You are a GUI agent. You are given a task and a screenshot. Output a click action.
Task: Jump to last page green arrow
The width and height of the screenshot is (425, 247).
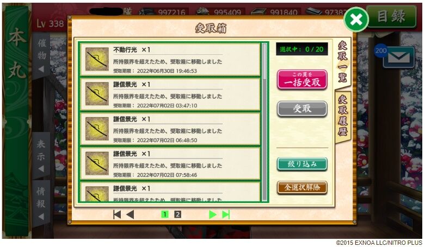tap(226, 214)
